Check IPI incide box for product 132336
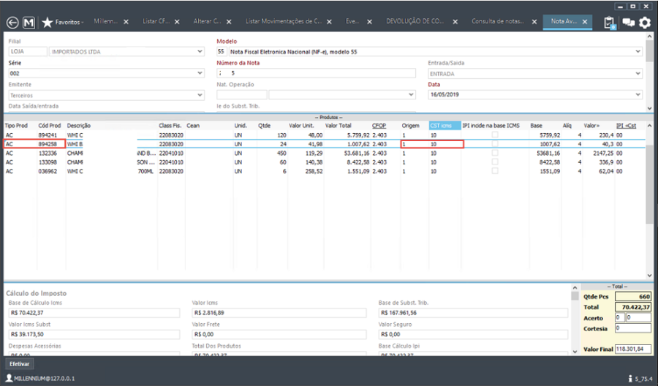Screen dimensions: 658x386 point(495,153)
